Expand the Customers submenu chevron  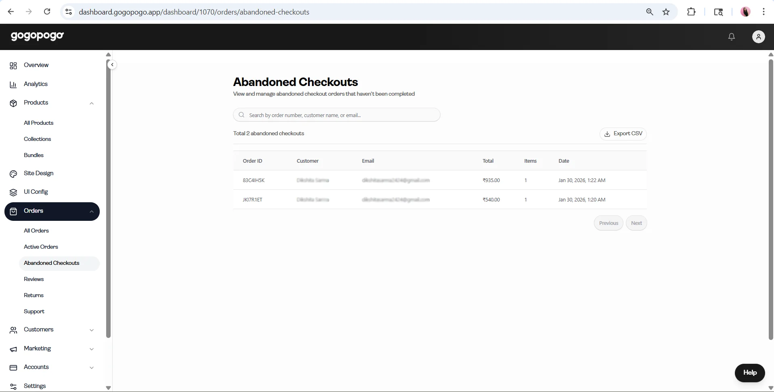tap(92, 330)
